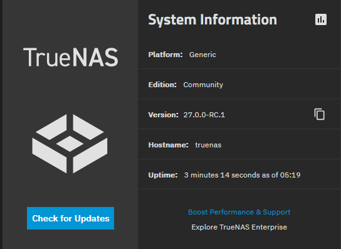Click the Platform: label

165,55
